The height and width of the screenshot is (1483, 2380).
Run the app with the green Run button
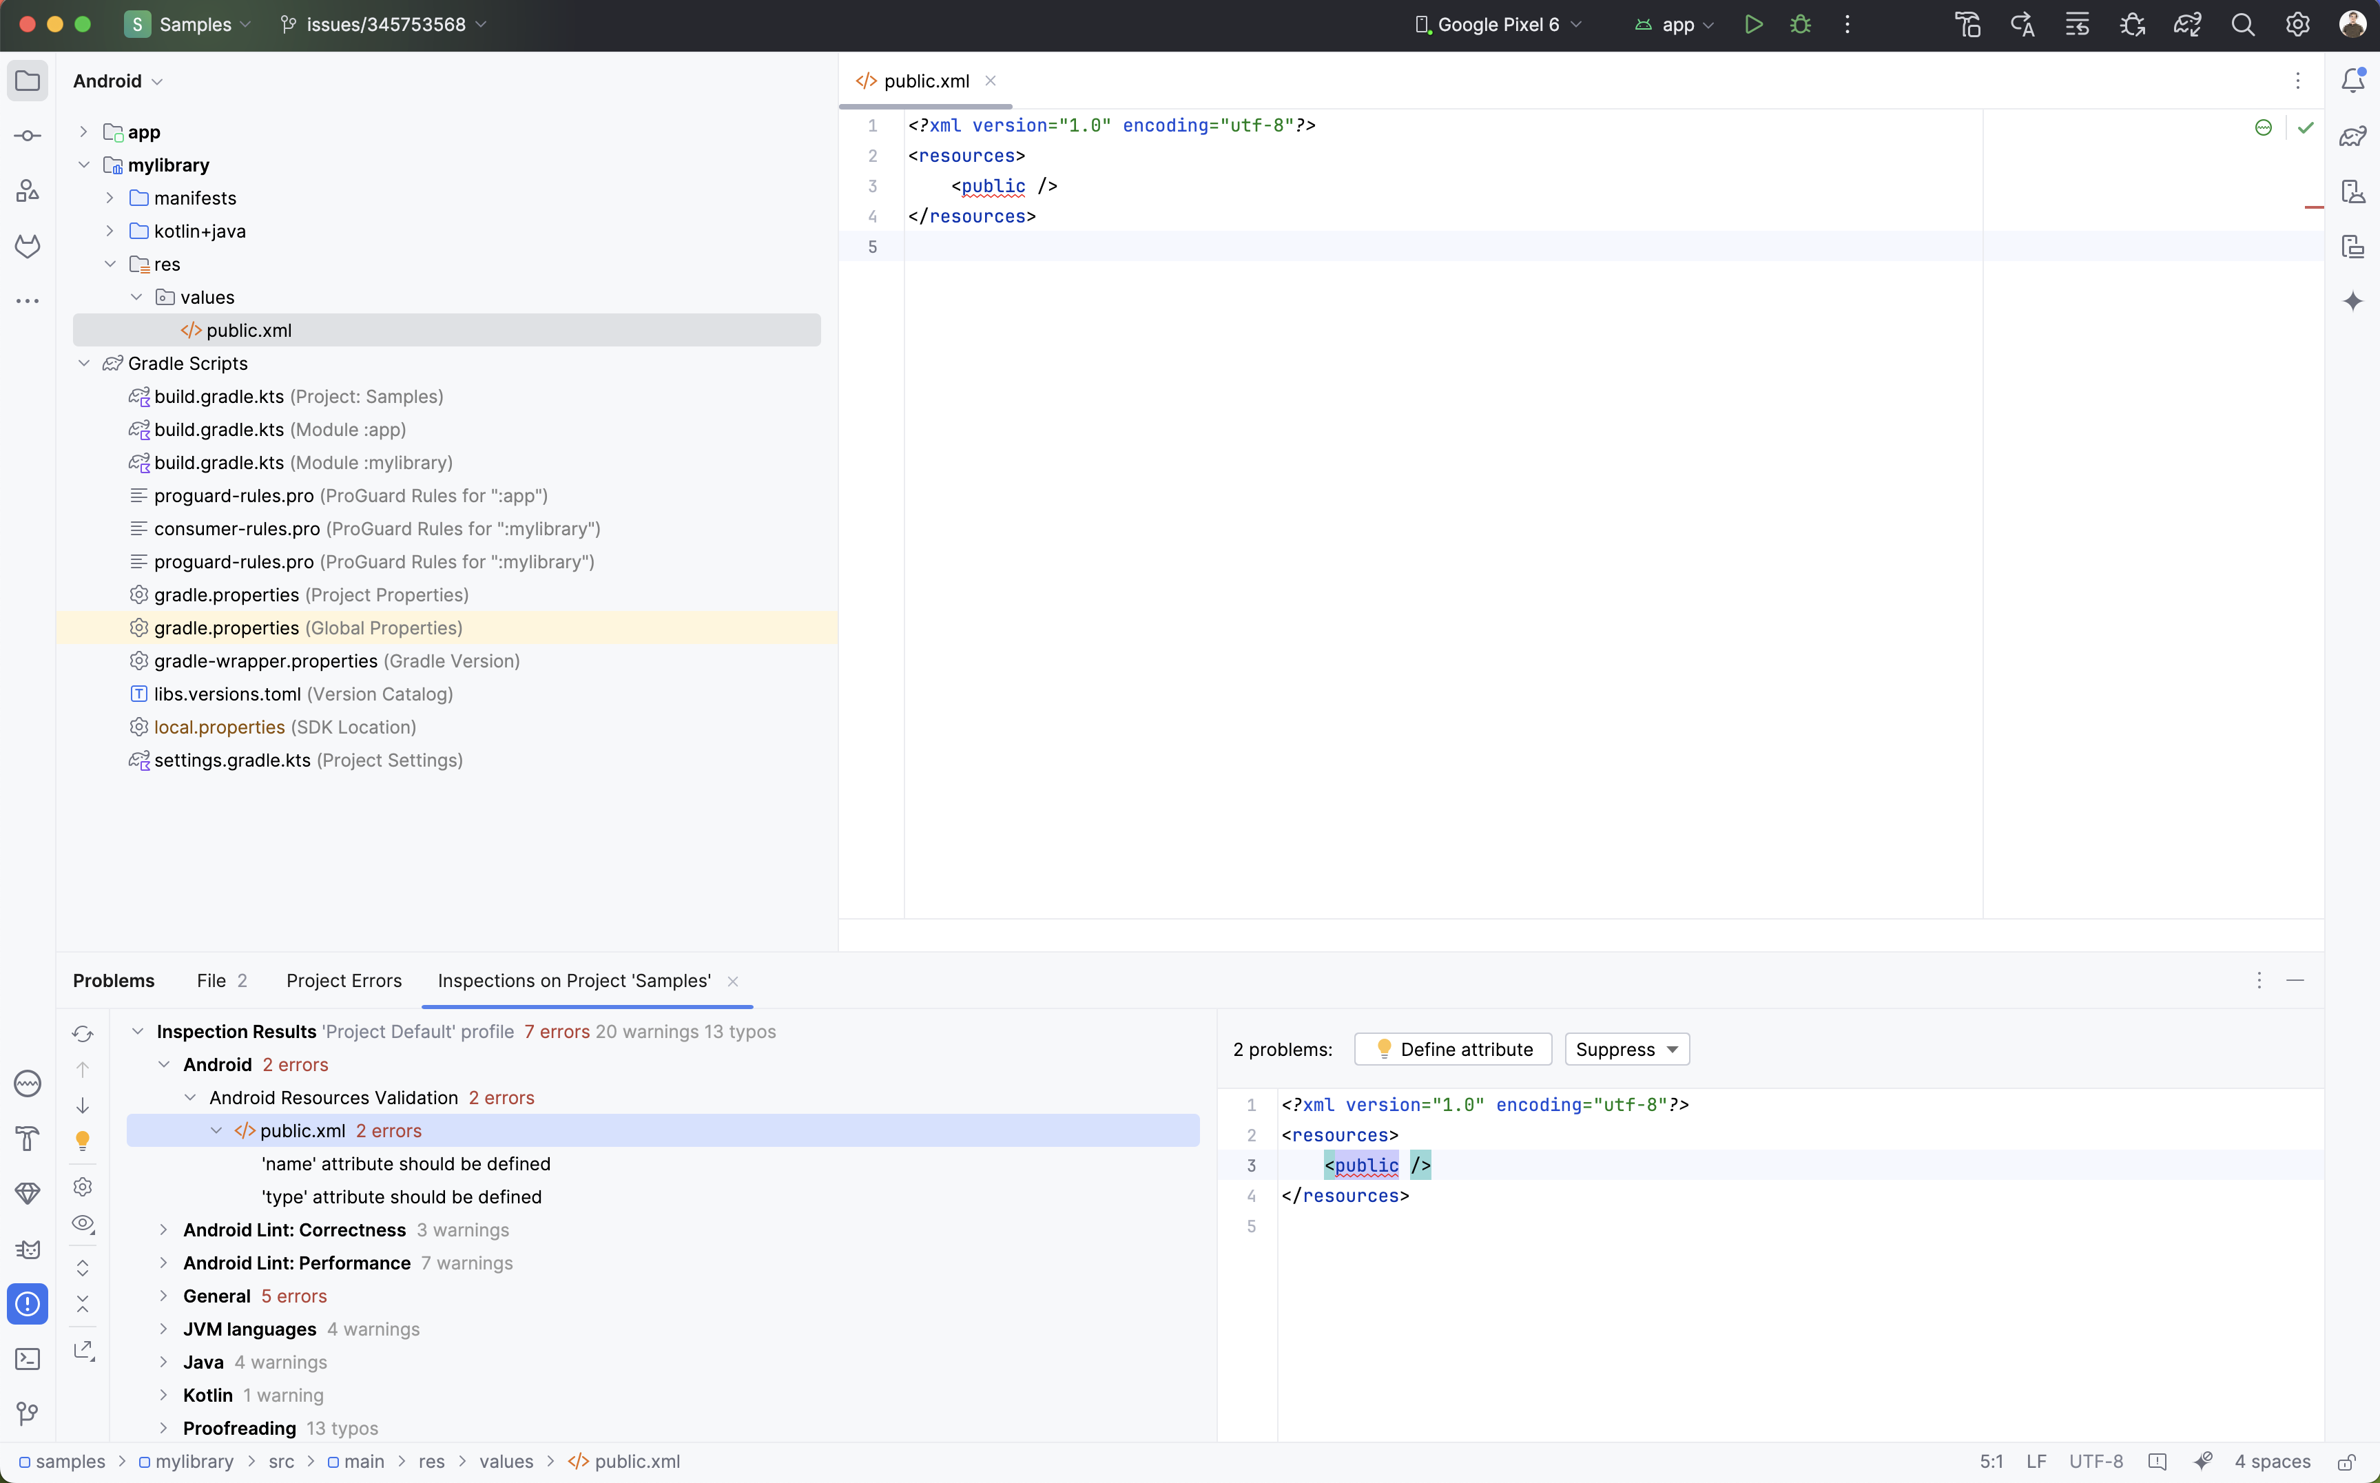[x=1753, y=25]
